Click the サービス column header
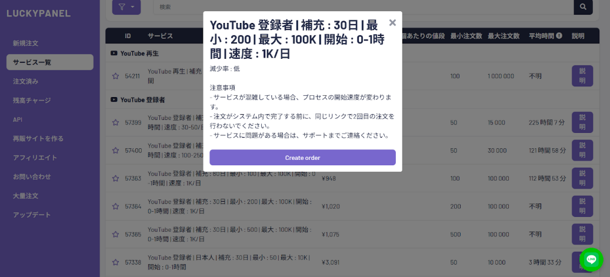The image size is (610, 277). click(x=160, y=36)
